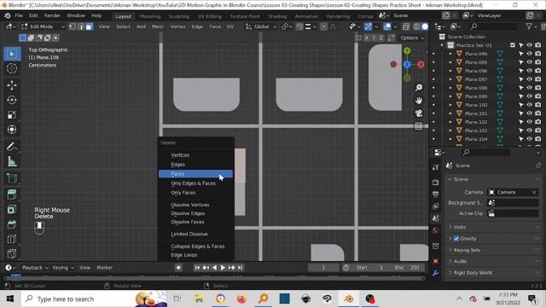Viewport: 546px width, 307px height.
Task: Jump to the first frame
Action: tap(197, 268)
